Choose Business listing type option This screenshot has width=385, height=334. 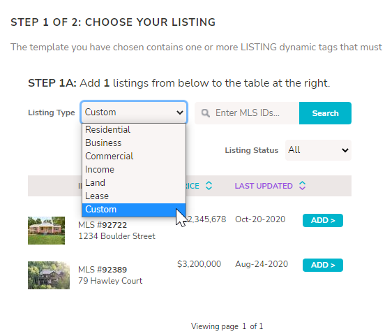coord(134,143)
